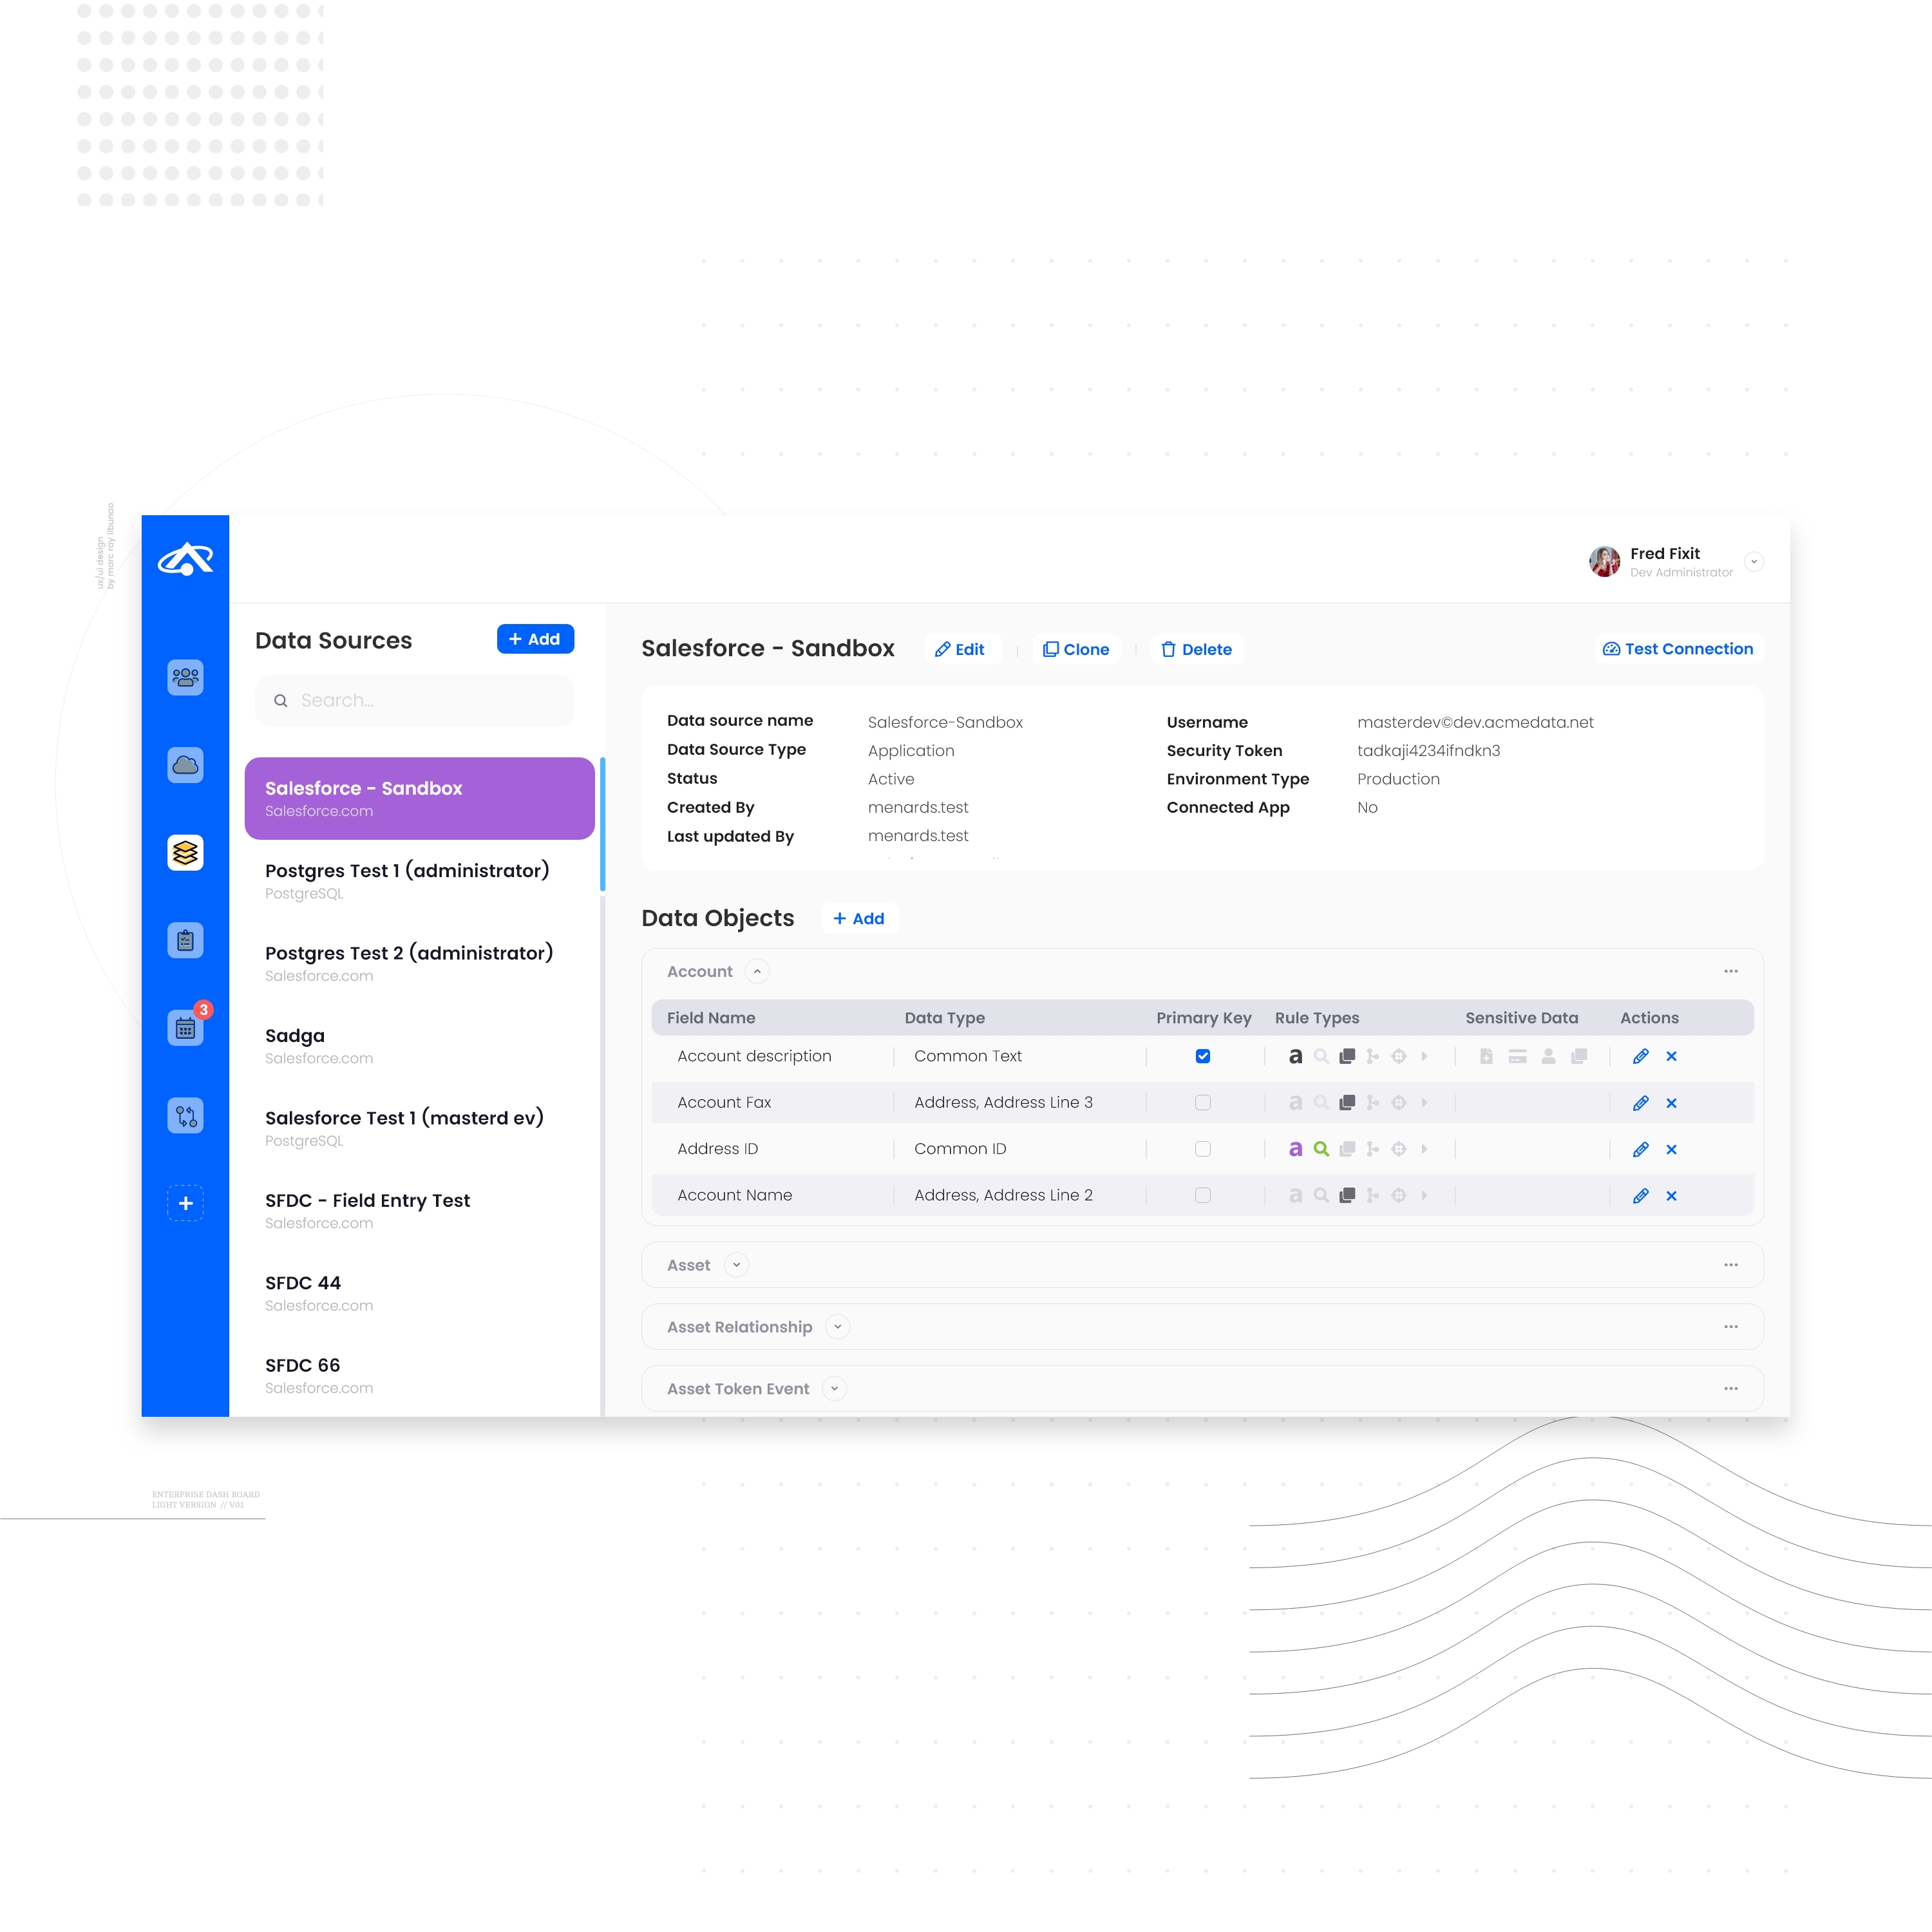Enable Primary Key checkbox for Address ID
Screen dimensions: 1932x1932
(1203, 1149)
